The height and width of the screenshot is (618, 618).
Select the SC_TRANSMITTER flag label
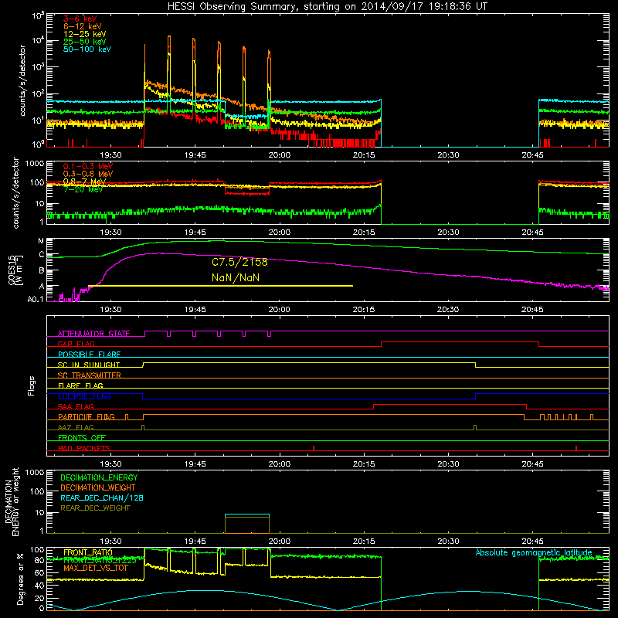point(90,375)
